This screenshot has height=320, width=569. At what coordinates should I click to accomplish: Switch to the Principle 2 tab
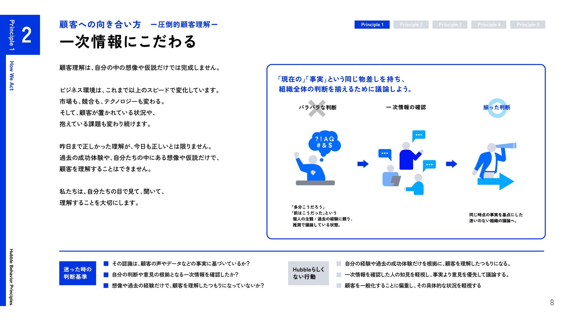pyautogui.click(x=411, y=25)
